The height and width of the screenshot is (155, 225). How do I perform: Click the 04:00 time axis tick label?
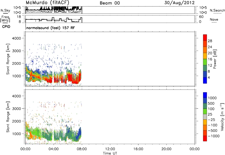click(x=54, y=149)
